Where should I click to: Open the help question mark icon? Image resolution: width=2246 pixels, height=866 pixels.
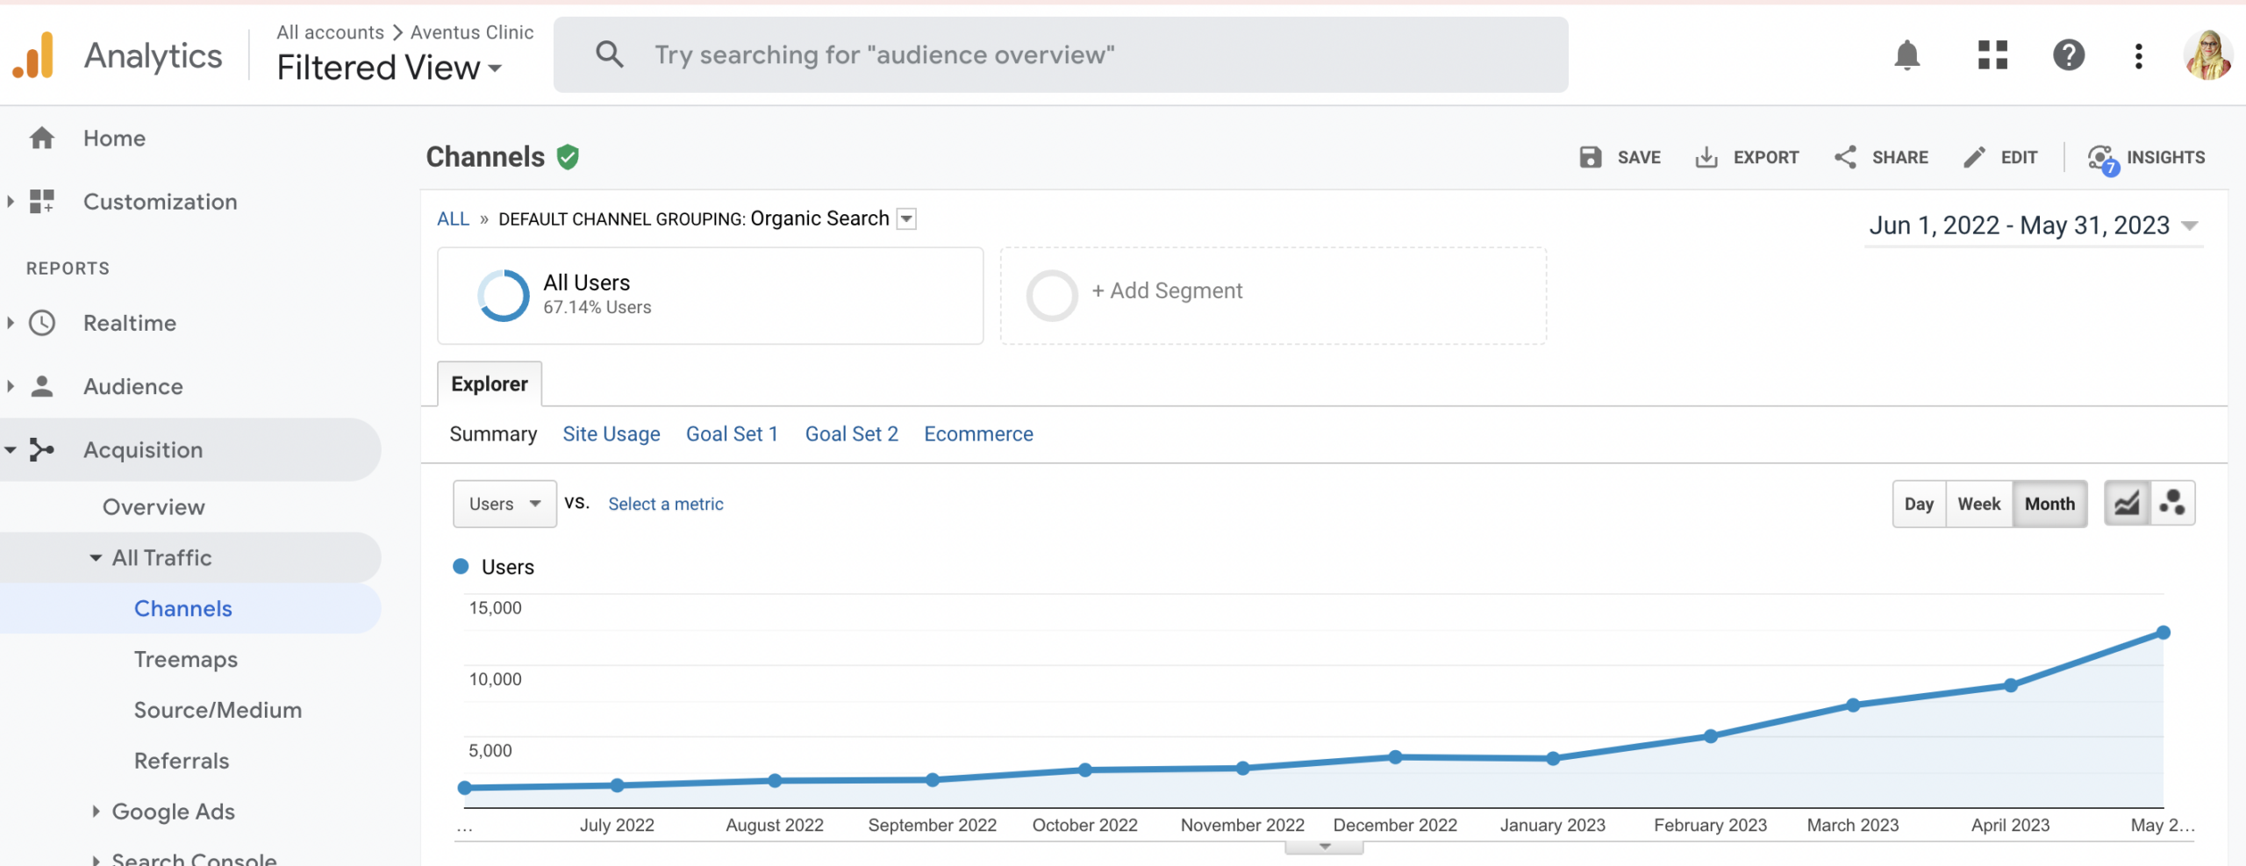(2069, 55)
